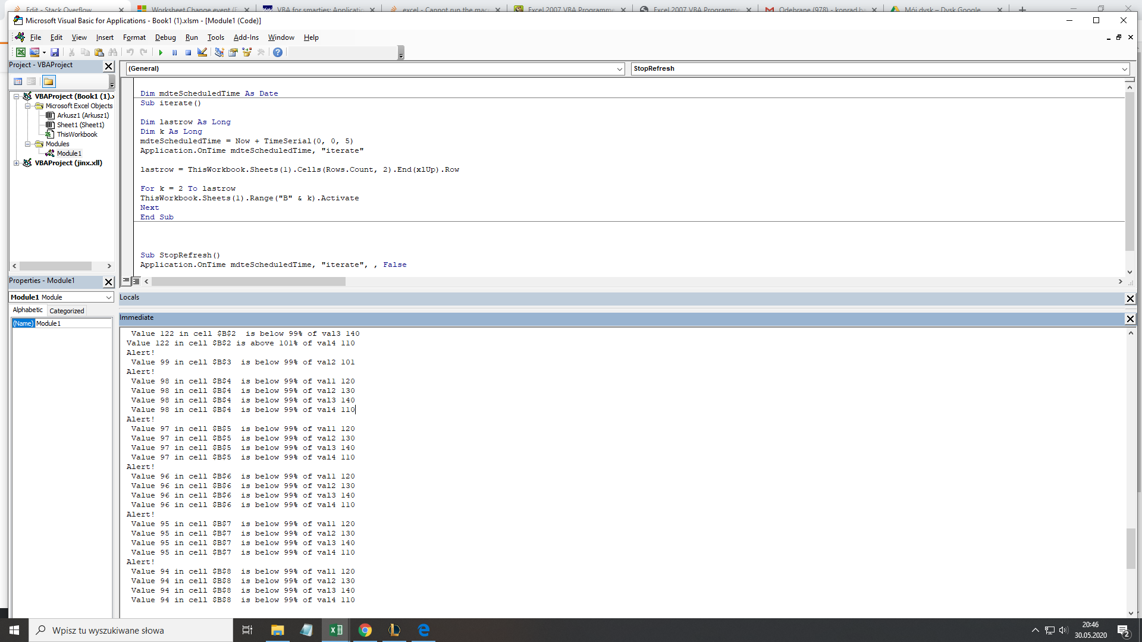Toggle Folders view in Project pane
The width and height of the screenshot is (1142, 642).
click(x=49, y=81)
